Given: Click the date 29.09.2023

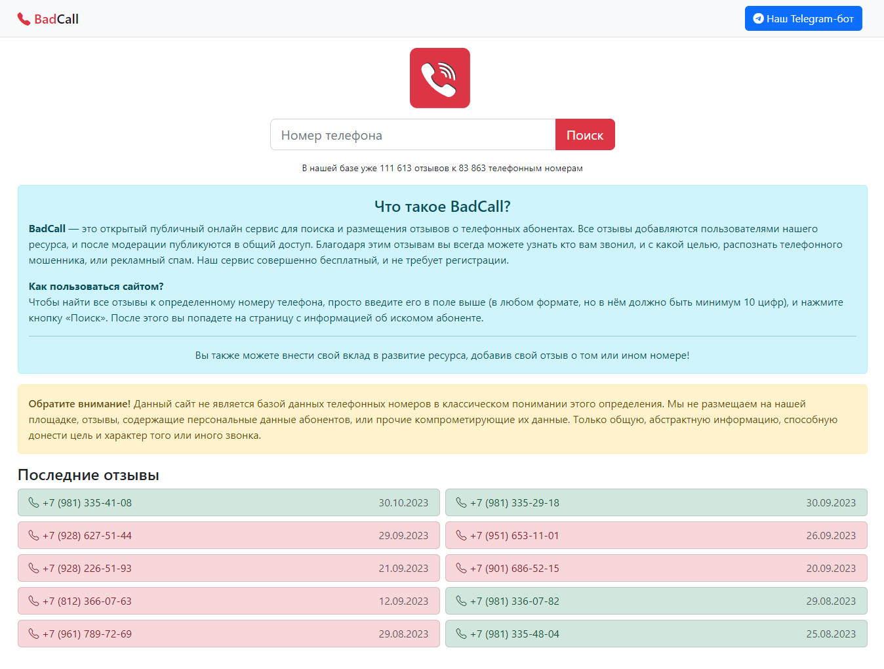Looking at the screenshot, I should 403,535.
